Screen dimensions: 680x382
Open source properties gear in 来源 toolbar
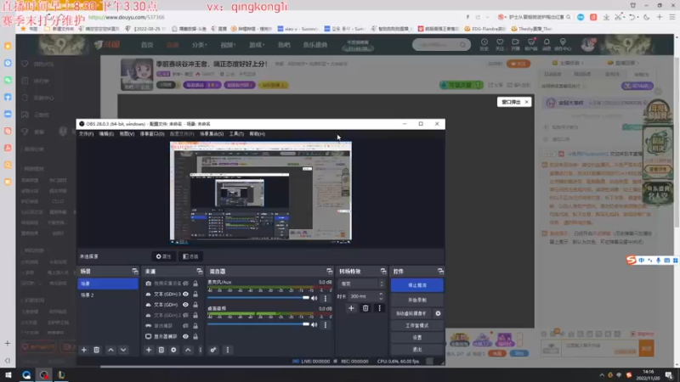click(174, 350)
